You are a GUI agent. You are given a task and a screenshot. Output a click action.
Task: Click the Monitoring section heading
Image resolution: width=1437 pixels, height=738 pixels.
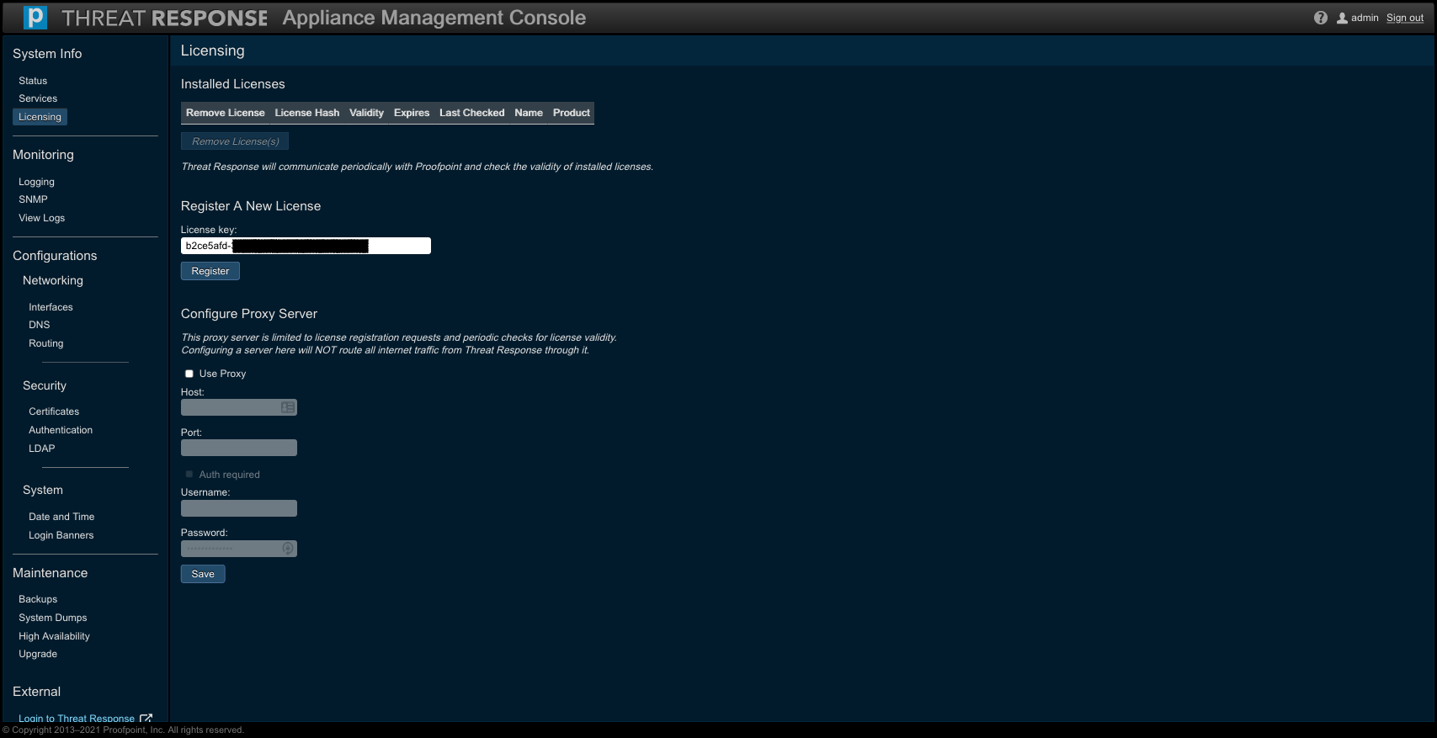(x=43, y=155)
